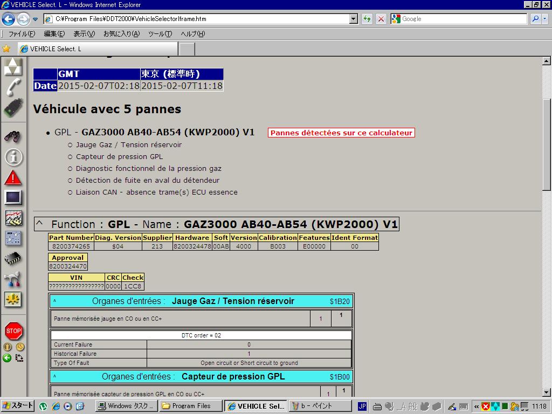The width and height of the screenshot is (552, 414).
Task: Collapse the Function GPL section caret
Action: [x=39, y=224]
